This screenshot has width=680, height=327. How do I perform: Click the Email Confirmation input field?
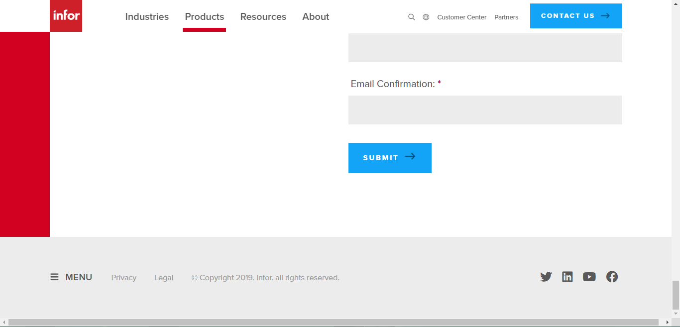click(x=485, y=109)
